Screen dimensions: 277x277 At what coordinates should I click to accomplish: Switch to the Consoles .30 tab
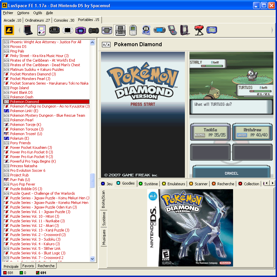click(x=64, y=20)
